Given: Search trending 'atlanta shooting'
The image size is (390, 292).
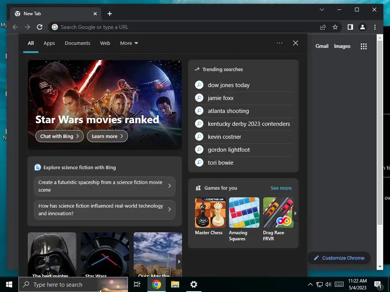Looking at the screenshot, I should tap(243, 111).
